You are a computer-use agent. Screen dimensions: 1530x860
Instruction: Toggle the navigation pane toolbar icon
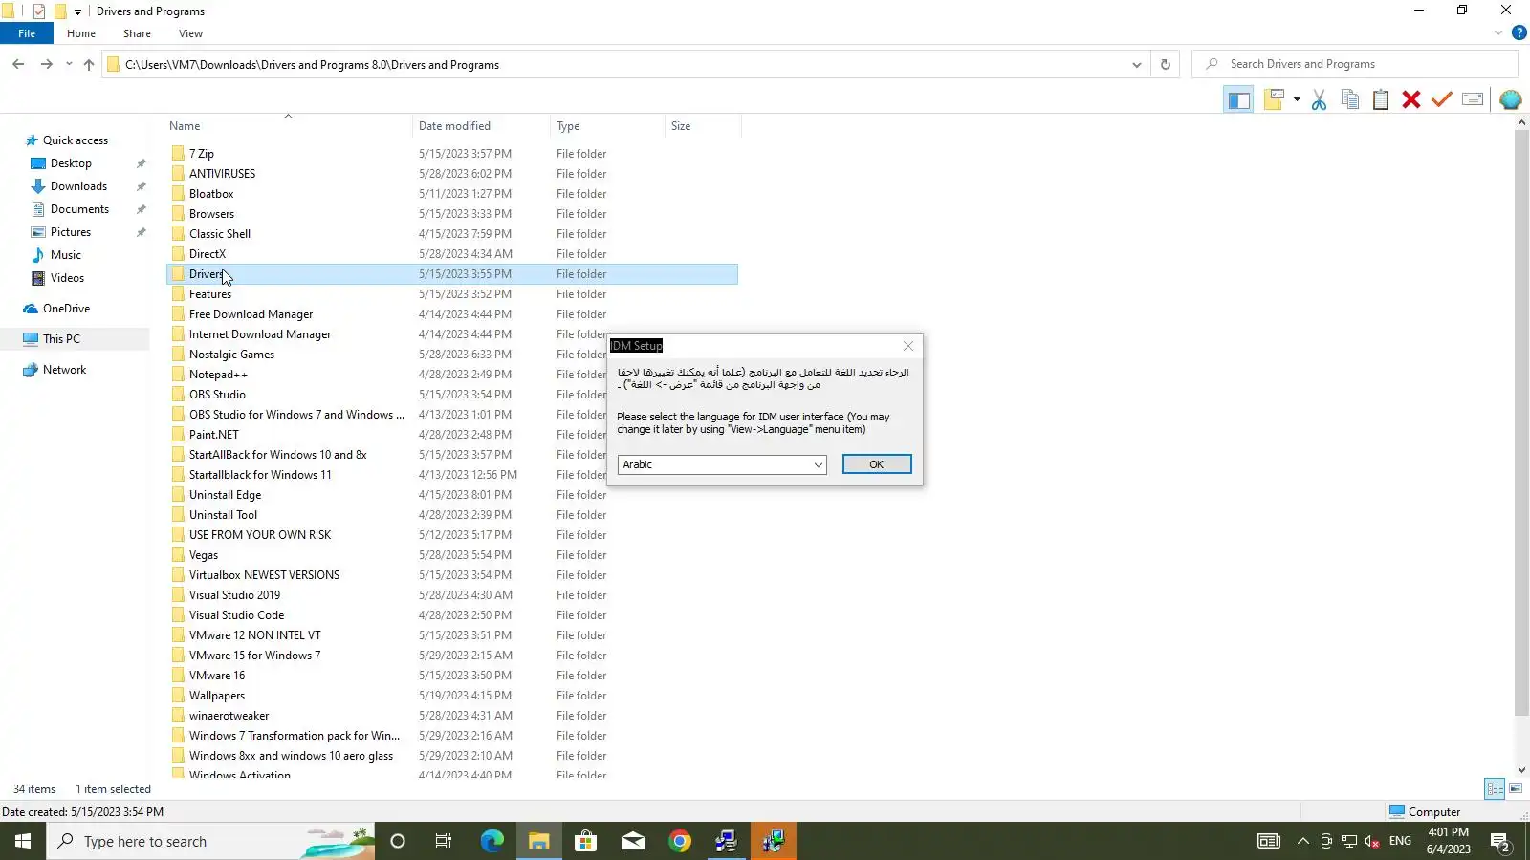[x=1238, y=99]
